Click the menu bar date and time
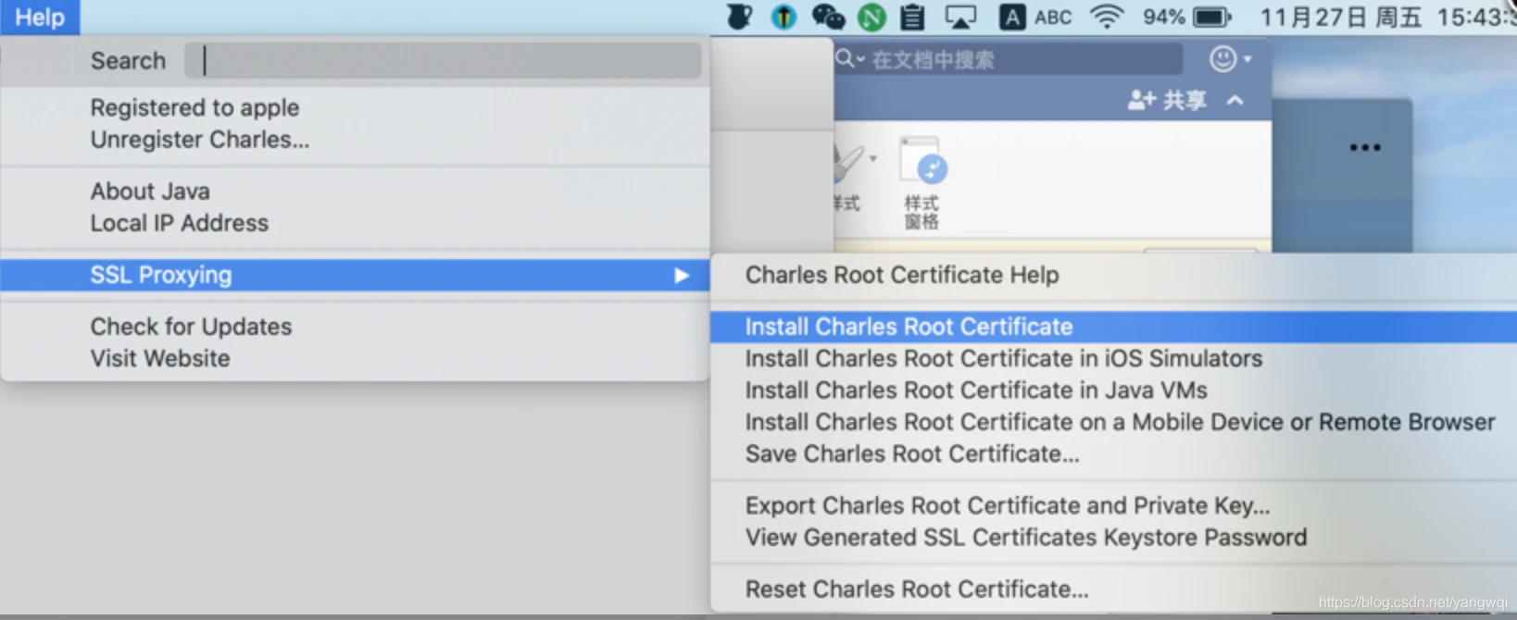 coord(1387,17)
